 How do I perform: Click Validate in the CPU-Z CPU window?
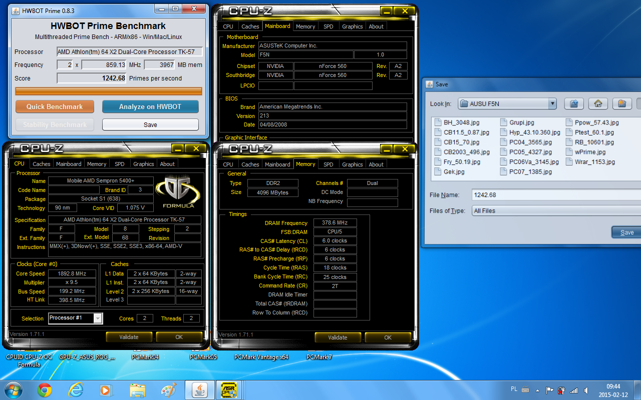click(129, 337)
